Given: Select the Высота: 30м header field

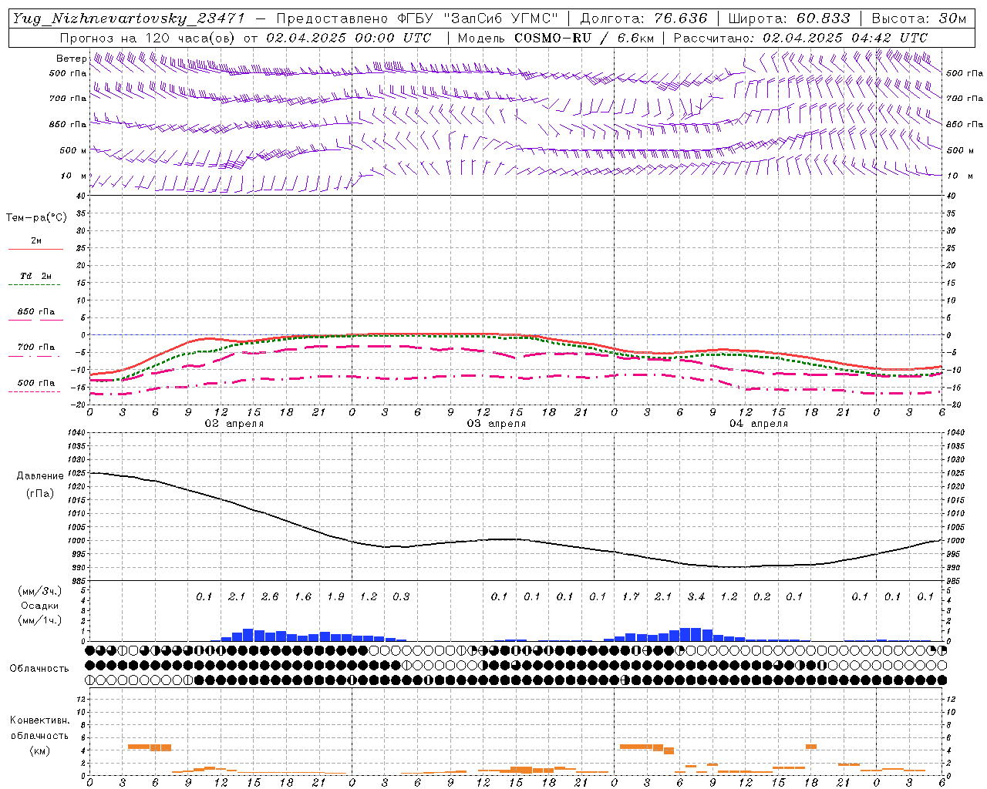Looking at the screenshot, I should 919,18.
